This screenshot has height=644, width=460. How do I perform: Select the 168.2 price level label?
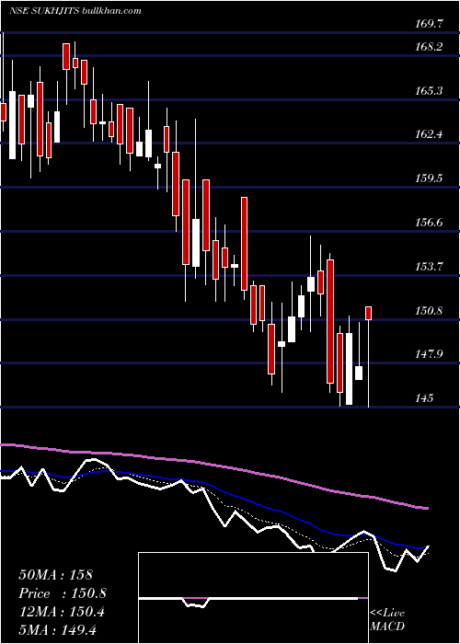pos(429,47)
